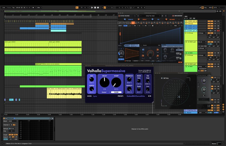The image size is (226, 146).
Task: Start playback with the Play button
Action: 92,7
